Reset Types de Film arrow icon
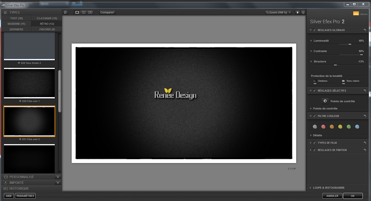Viewport: 371px width, 201px height. click(x=365, y=143)
